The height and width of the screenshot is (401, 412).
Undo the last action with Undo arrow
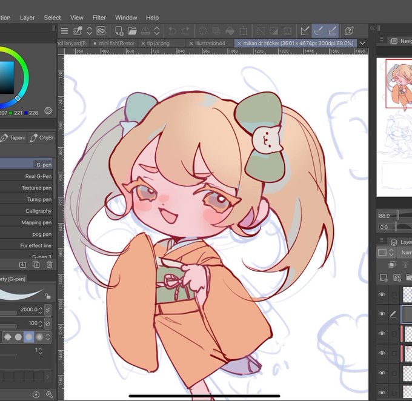click(172, 31)
